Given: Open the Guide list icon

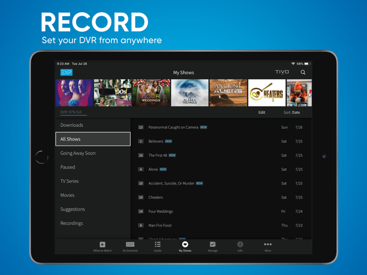Looking at the screenshot, I should [157, 245].
